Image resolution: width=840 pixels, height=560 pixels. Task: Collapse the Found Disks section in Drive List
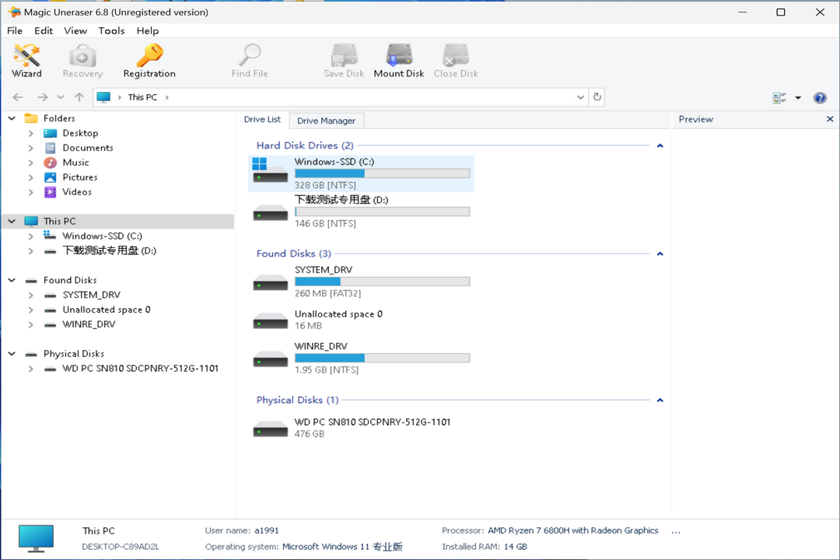tap(660, 254)
